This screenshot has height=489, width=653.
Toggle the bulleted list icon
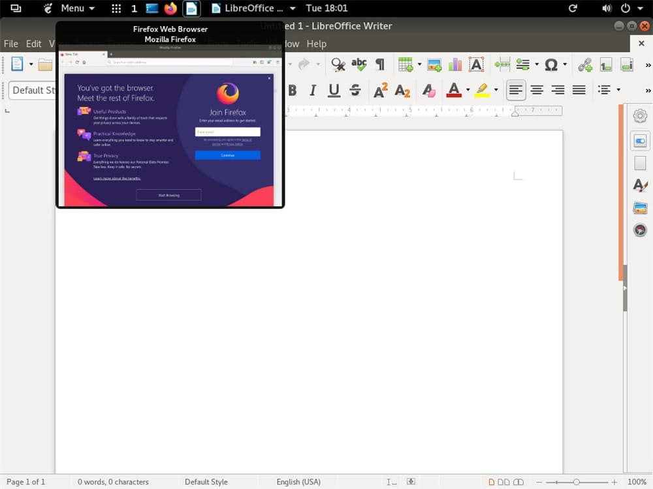point(604,90)
